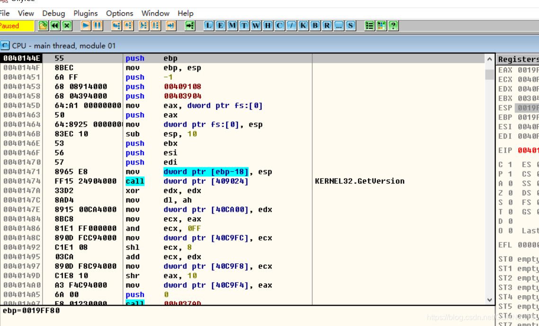Screen dimensions: 539x326
Task: Click disassembly scrollbar up arrow
Action: [490, 59]
